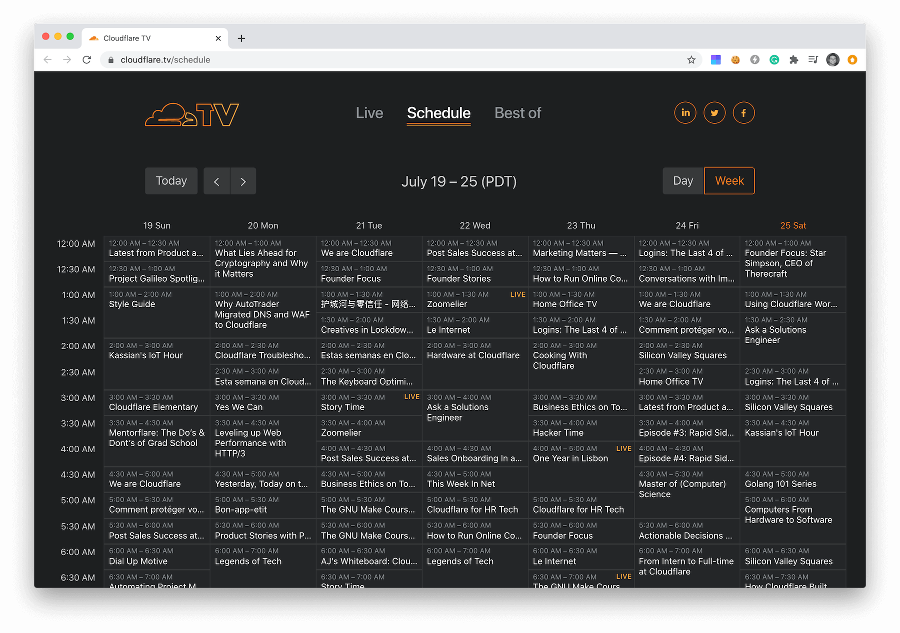
Task: Open Creatives in Lockdown on Tuesday
Action: [369, 325]
